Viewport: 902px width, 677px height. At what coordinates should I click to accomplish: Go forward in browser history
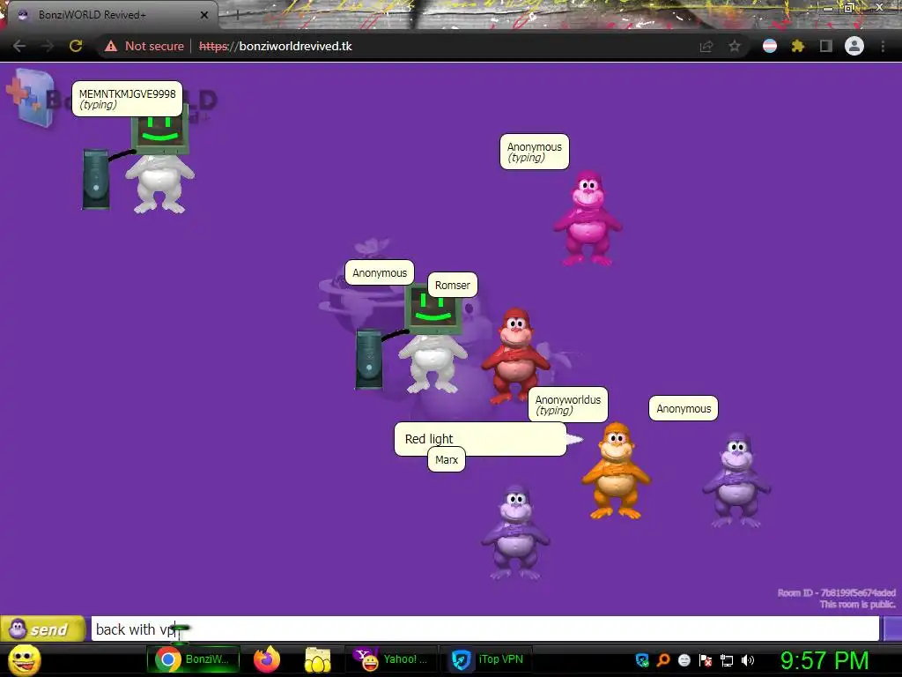point(48,46)
